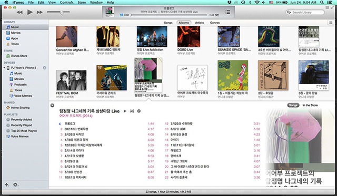The height and width of the screenshot is (196, 337).
Task: Click the now-playing album art thumbnail
Action: coord(110,12)
